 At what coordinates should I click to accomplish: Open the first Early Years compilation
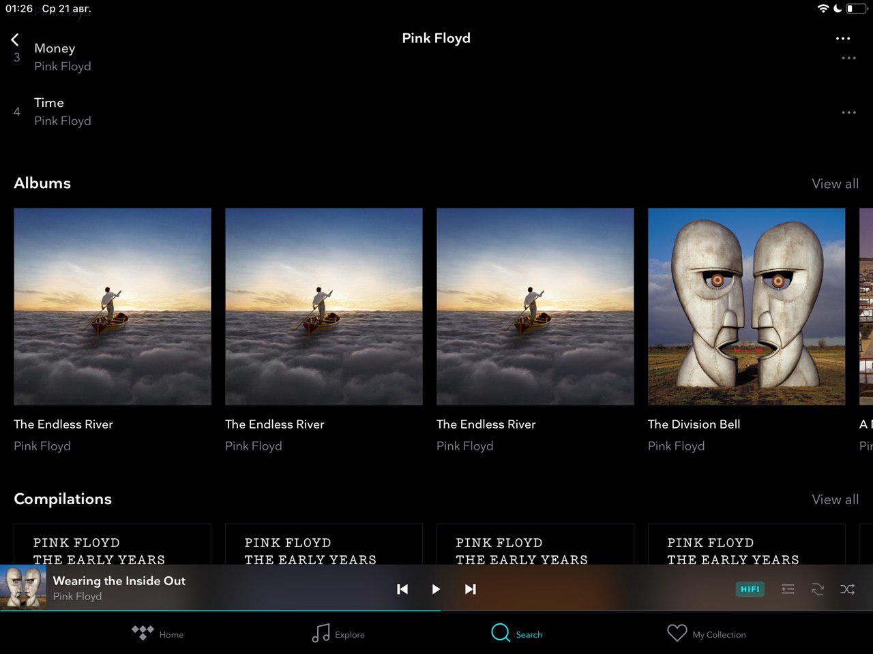point(113,544)
